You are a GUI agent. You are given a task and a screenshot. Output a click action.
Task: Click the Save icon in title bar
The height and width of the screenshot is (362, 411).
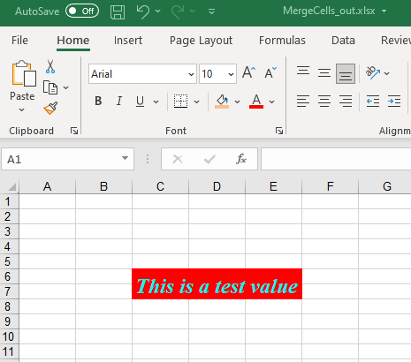[118, 12]
